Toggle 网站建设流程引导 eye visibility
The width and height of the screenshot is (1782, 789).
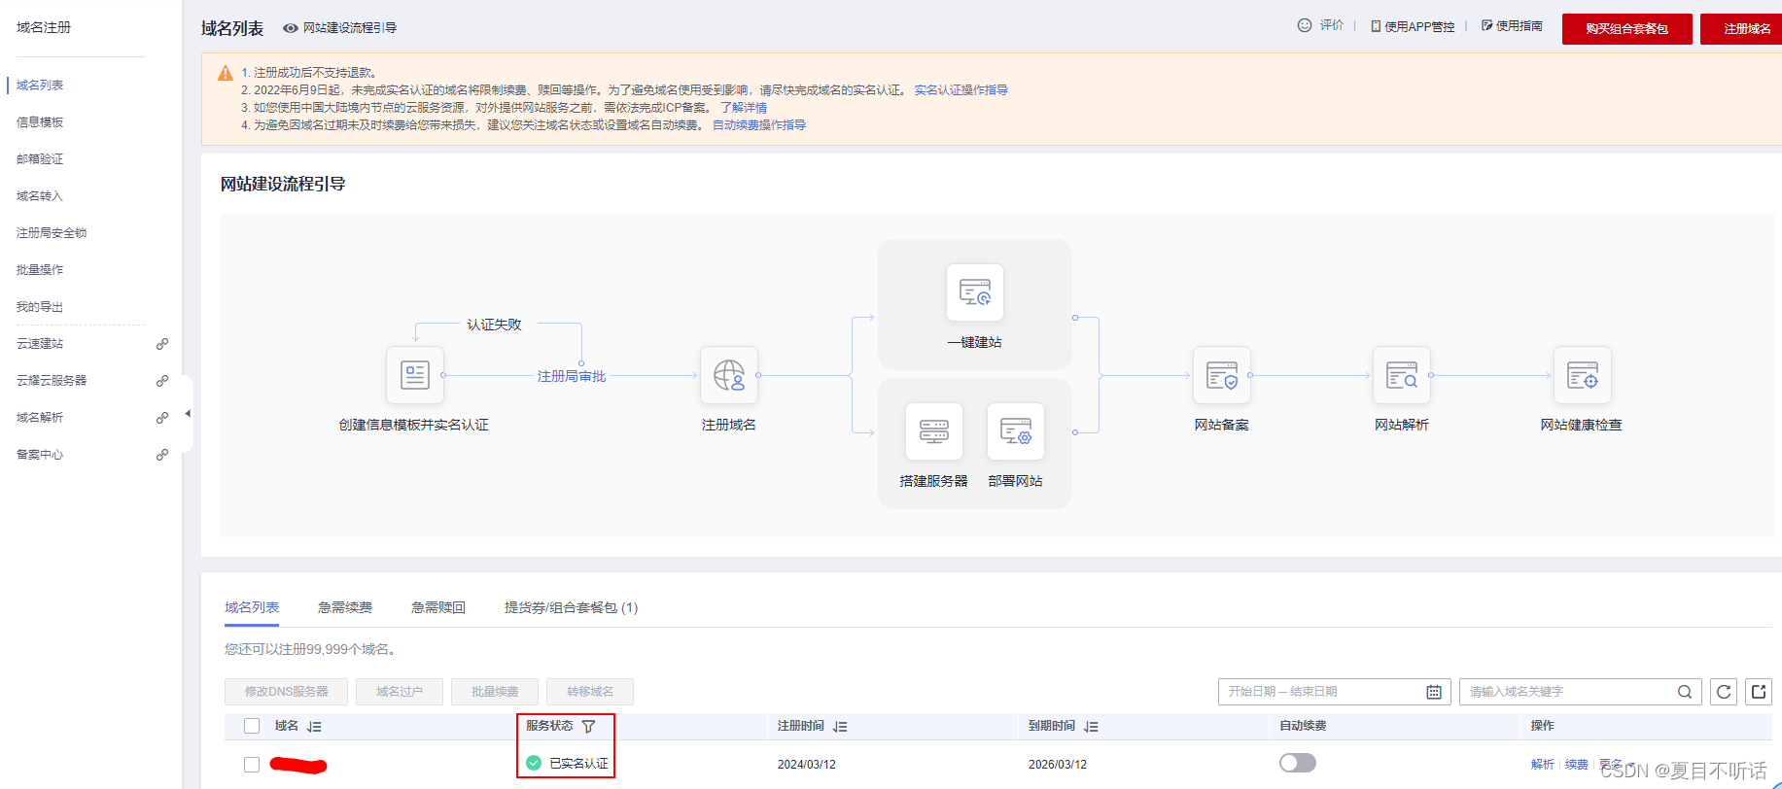pos(290,28)
